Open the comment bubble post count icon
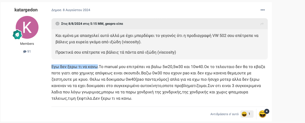 25,51
